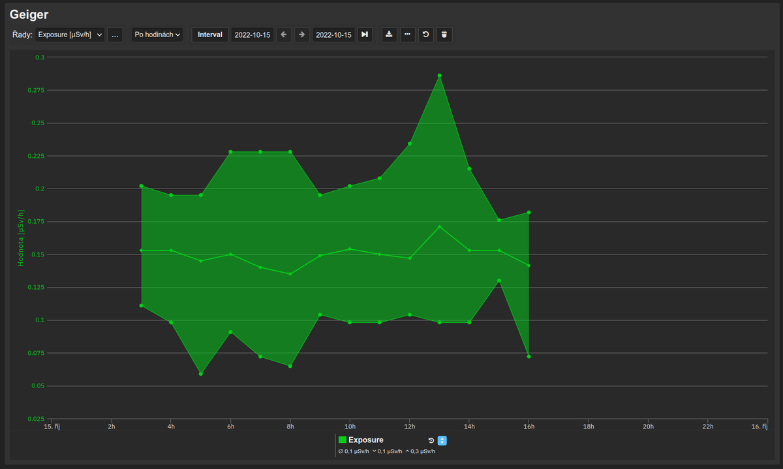Image resolution: width=783 pixels, height=469 pixels.
Task: Click the peak data point at 13h
Action: click(439, 76)
